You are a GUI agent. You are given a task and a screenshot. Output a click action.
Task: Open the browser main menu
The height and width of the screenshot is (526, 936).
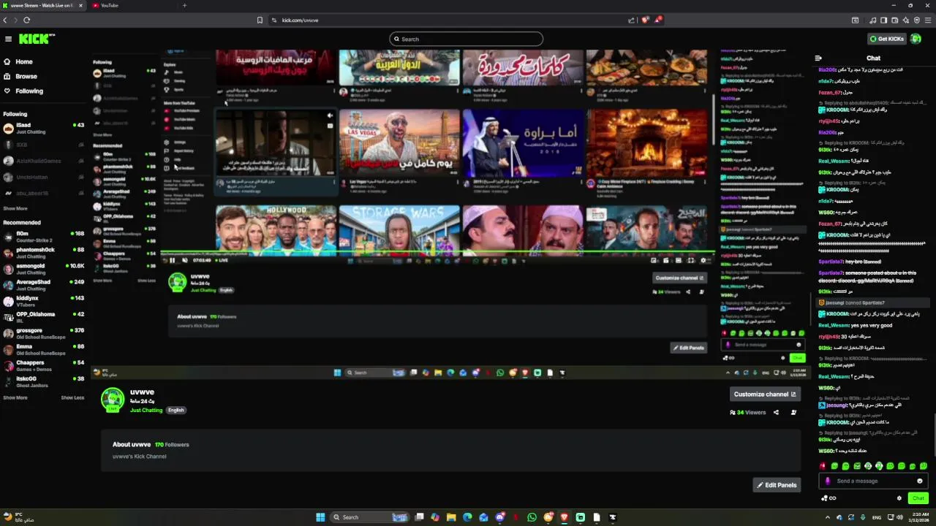pos(928,20)
